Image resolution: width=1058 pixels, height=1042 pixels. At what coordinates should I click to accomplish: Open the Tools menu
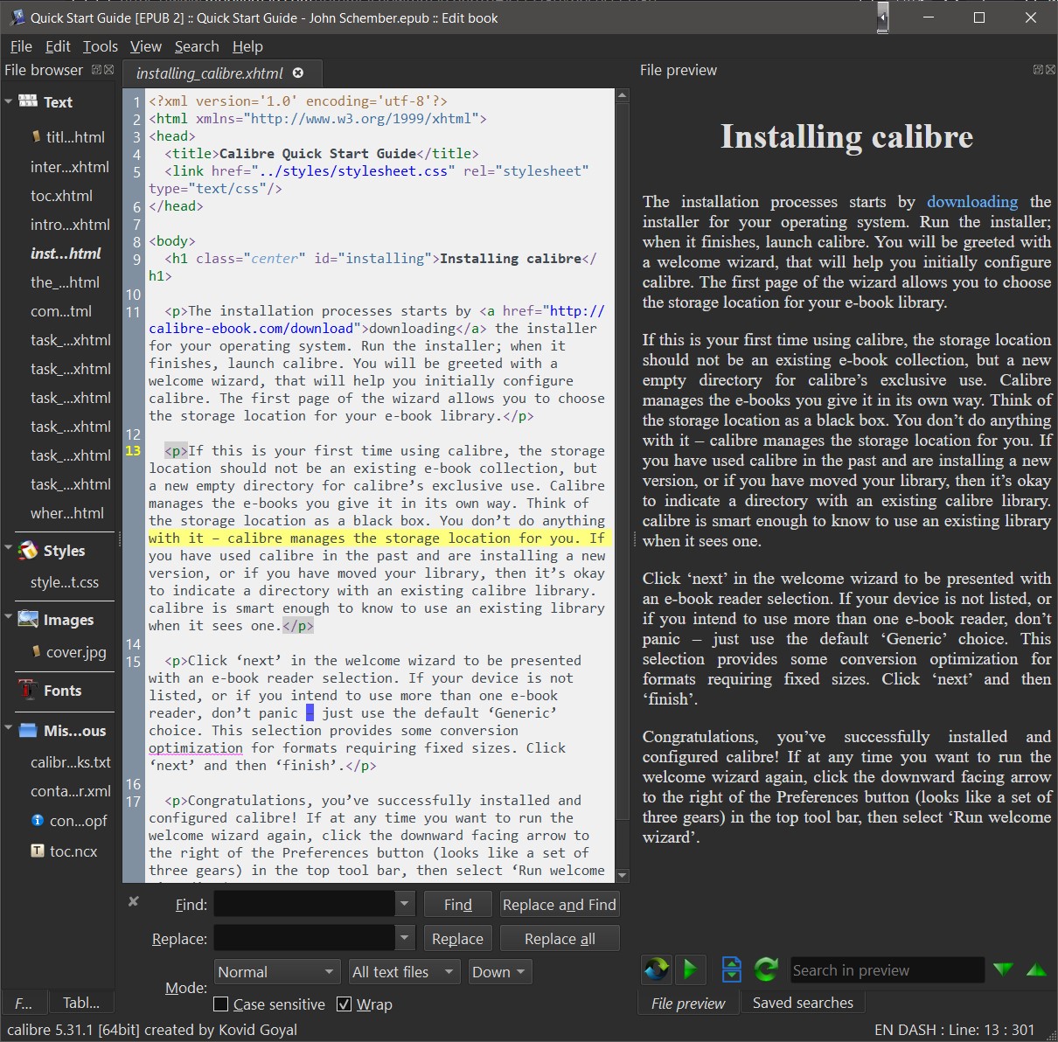point(101,46)
